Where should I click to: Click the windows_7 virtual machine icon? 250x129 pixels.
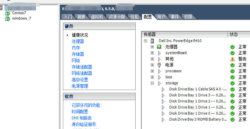click(x=7, y=18)
